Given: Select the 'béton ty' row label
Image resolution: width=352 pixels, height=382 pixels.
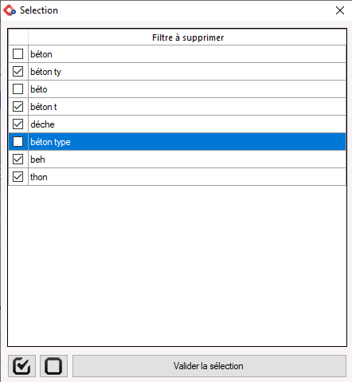Looking at the screenshot, I should tap(45, 72).
